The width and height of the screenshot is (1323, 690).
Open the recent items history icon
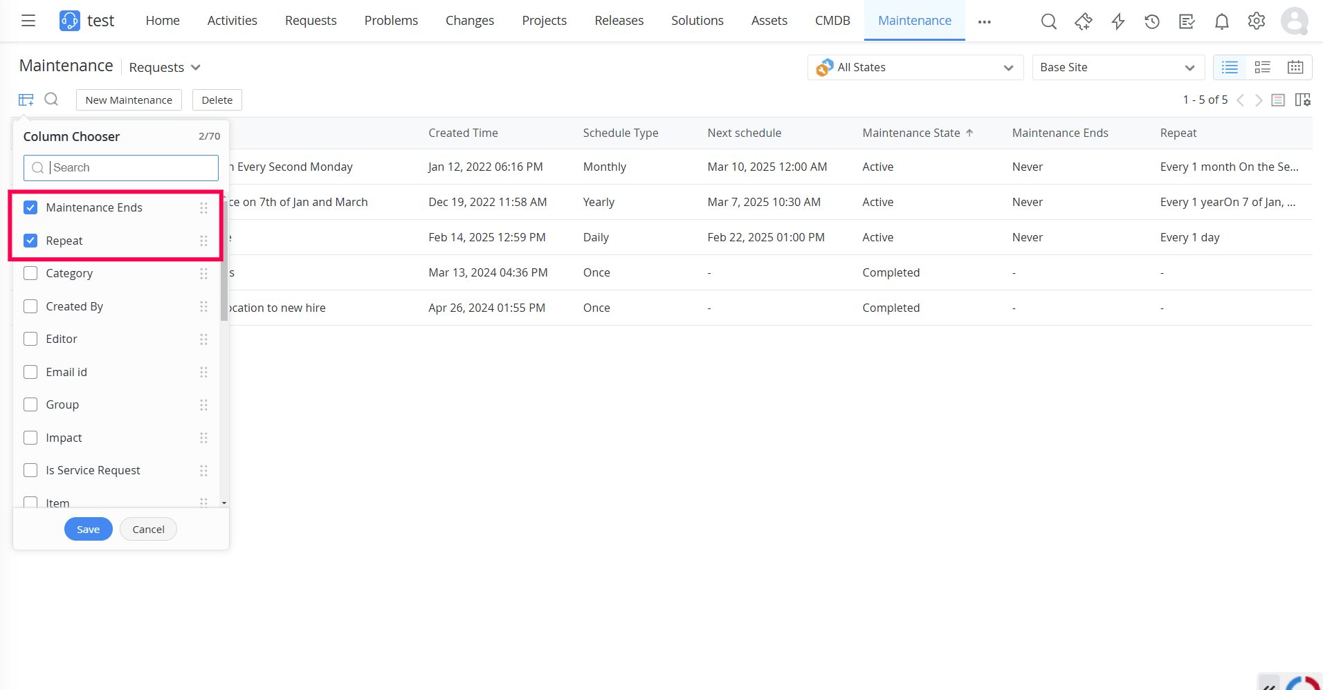[x=1152, y=21]
